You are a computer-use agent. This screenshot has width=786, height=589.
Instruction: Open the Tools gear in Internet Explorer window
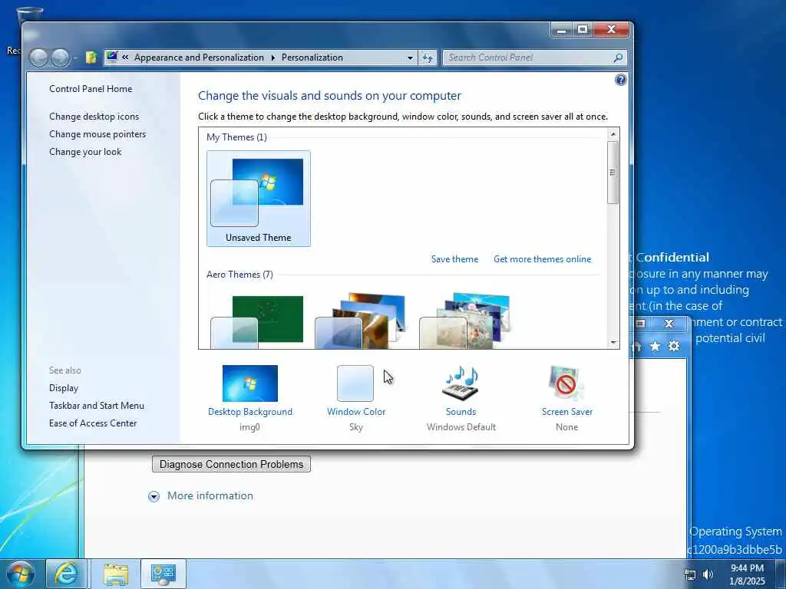click(674, 346)
